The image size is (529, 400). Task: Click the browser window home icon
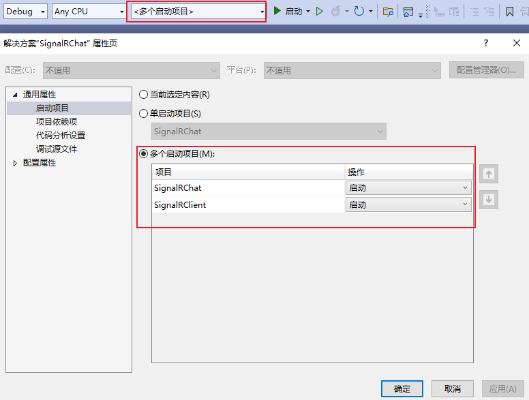click(408, 12)
